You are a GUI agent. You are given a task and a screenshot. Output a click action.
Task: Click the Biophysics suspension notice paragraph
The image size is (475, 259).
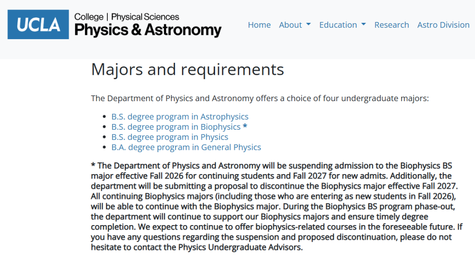pyautogui.click(x=277, y=207)
